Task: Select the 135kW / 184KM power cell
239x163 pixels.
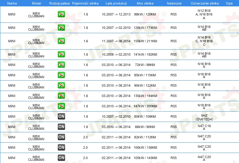Action: pos(145,96)
